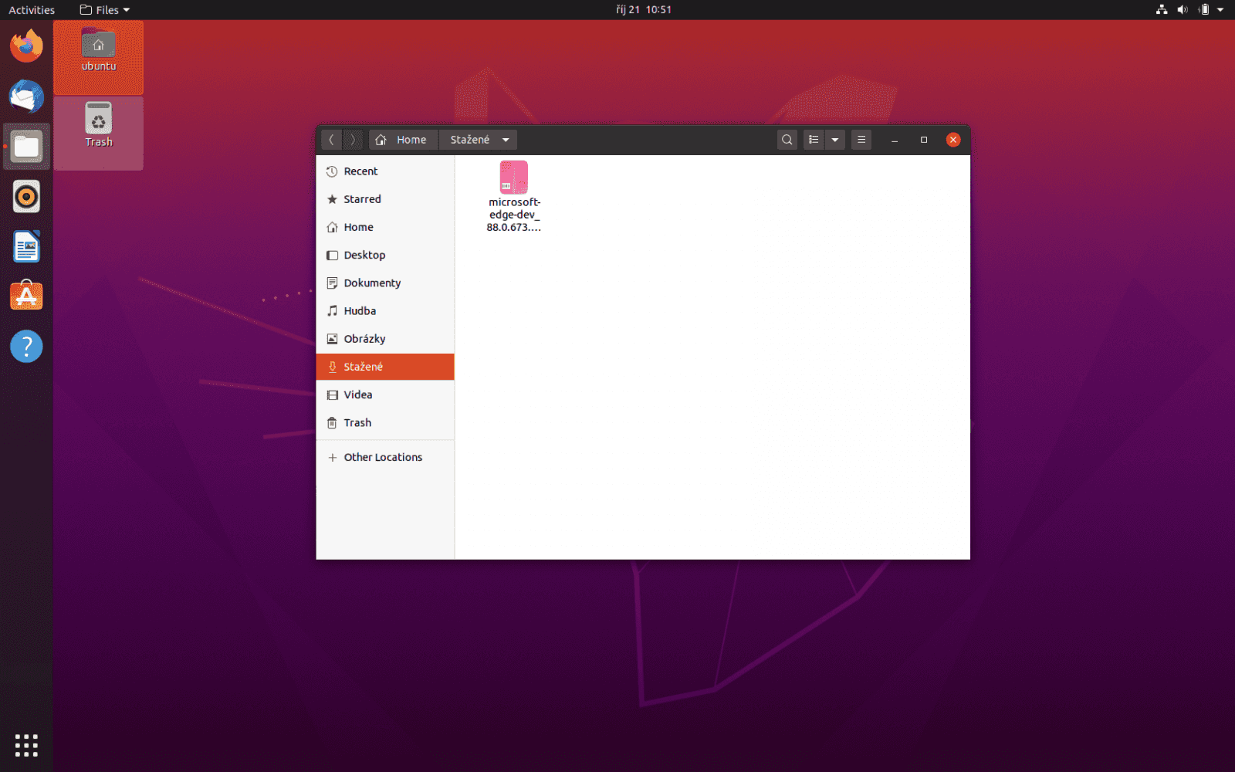Open Trash from the sidebar

click(357, 422)
